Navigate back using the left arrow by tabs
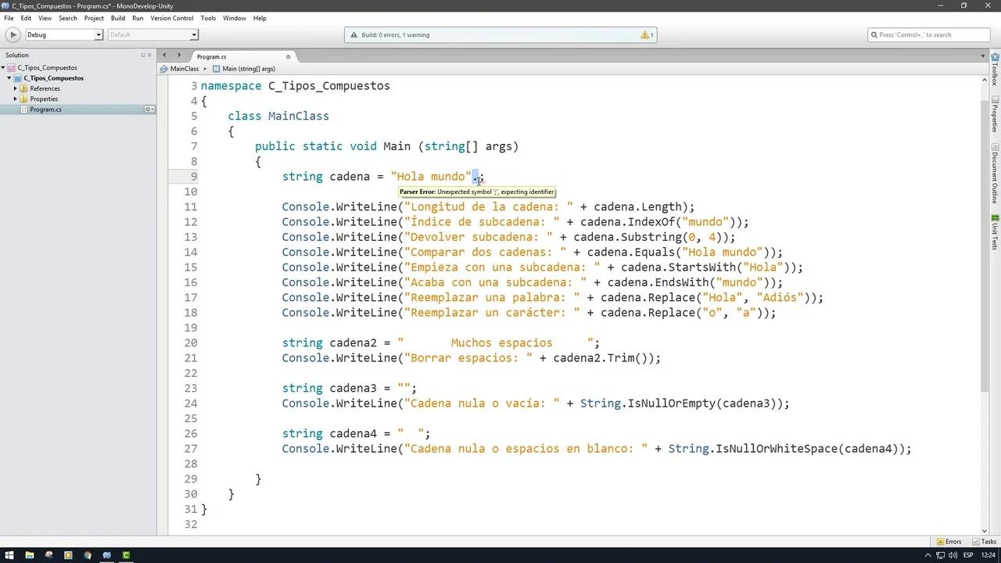 [x=164, y=56]
